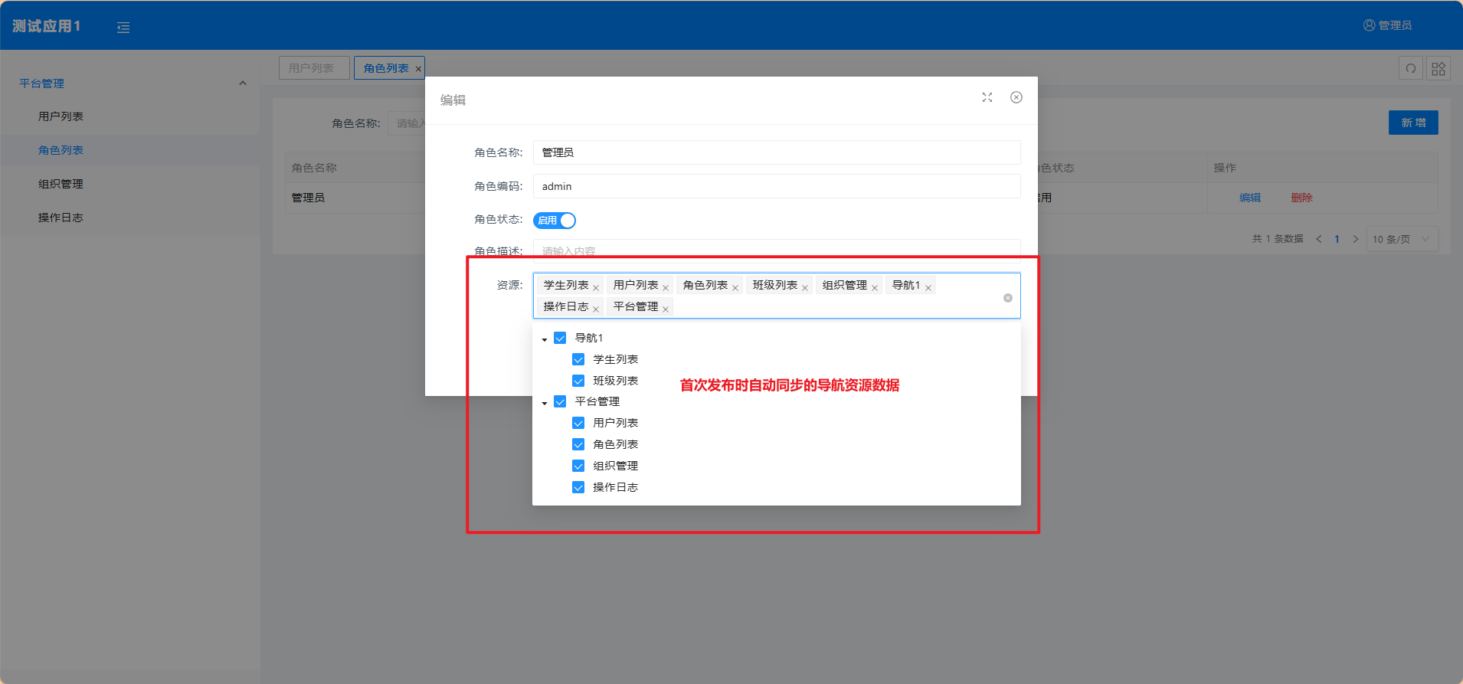Remove the 导航1 tag from resources
The width and height of the screenshot is (1463, 684).
coord(928,288)
